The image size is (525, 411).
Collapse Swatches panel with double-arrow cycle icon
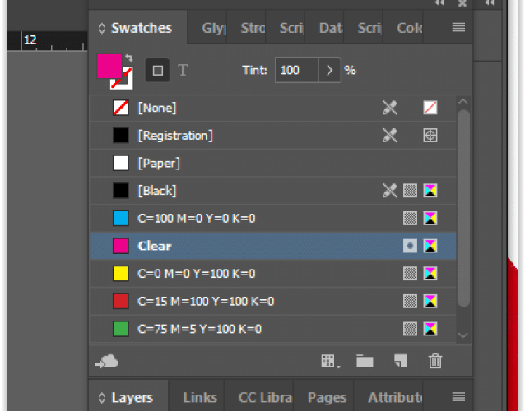102,28
